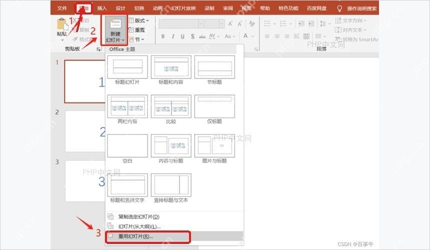Center text alignment icon

tap(277, 36)
